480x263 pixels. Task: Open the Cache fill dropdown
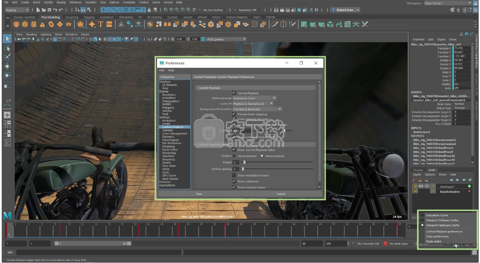[x=253, y=104]
